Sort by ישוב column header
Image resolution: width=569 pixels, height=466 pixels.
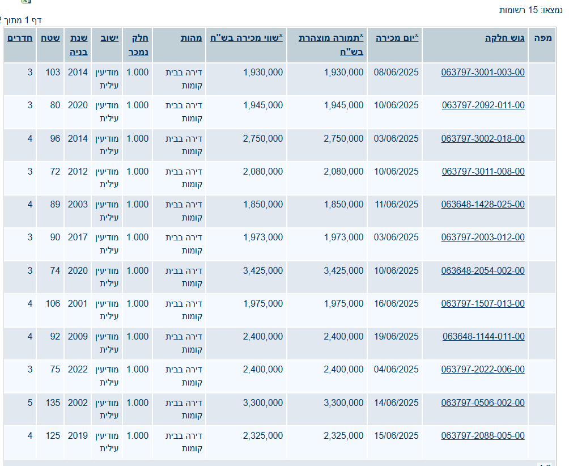109,38
